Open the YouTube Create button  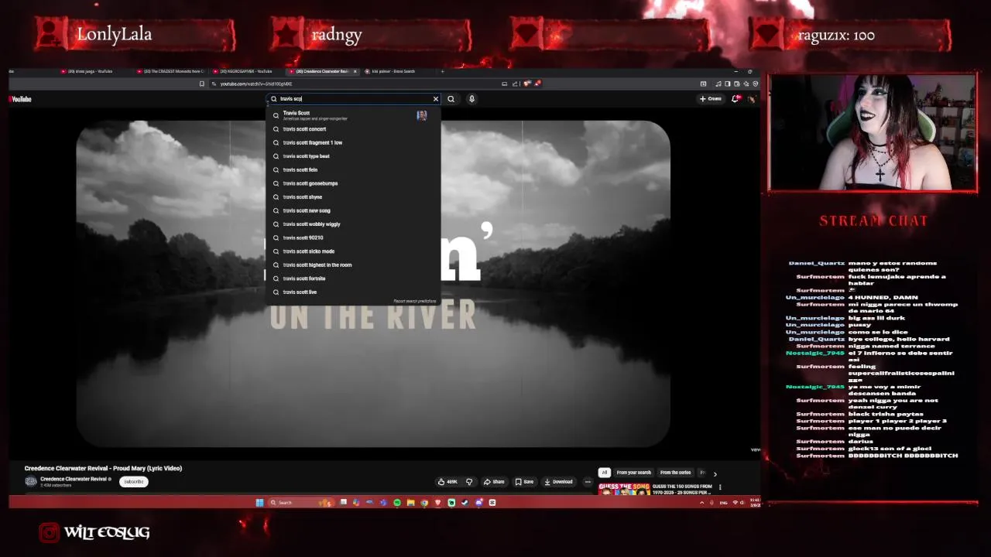[x=711, y=99]
